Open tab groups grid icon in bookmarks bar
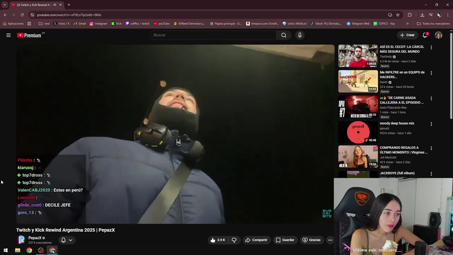Viewport: 453px width, 255px height. pyautogui.click(x=29, y=24)
